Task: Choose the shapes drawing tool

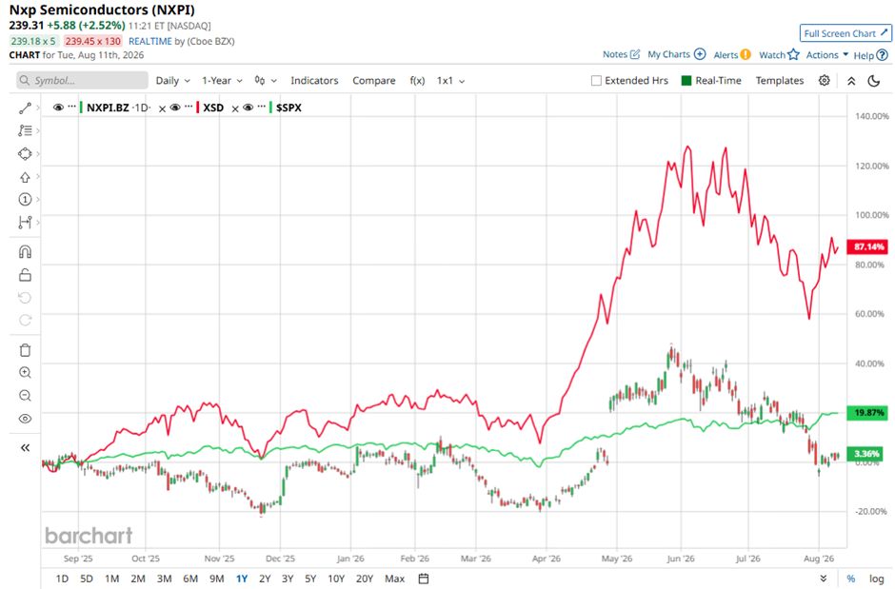Action: pos(25,154)
